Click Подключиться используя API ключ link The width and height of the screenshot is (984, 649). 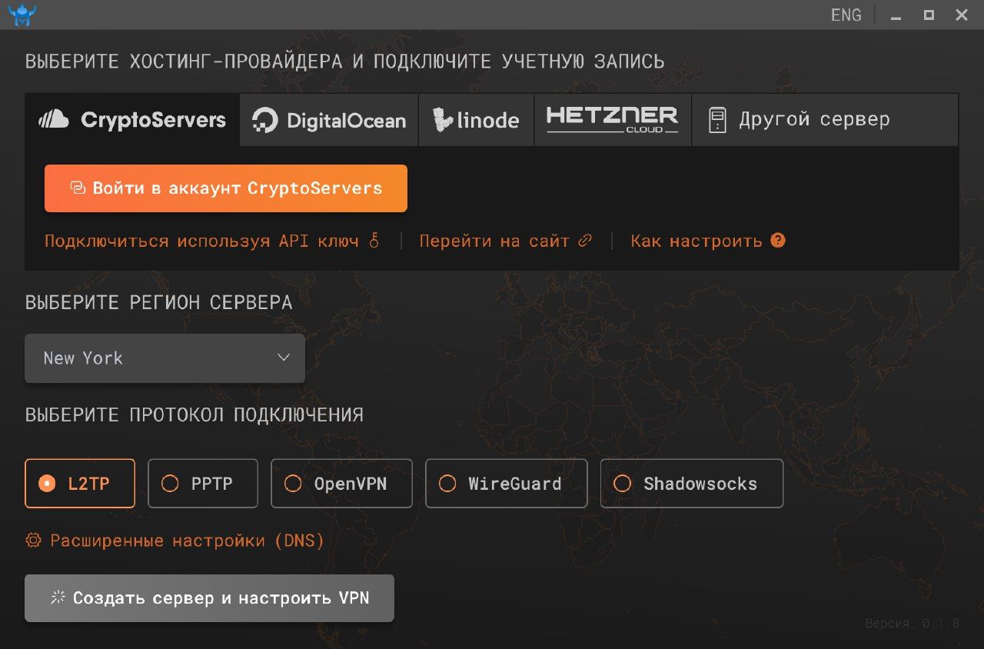[x=212, y=241]
